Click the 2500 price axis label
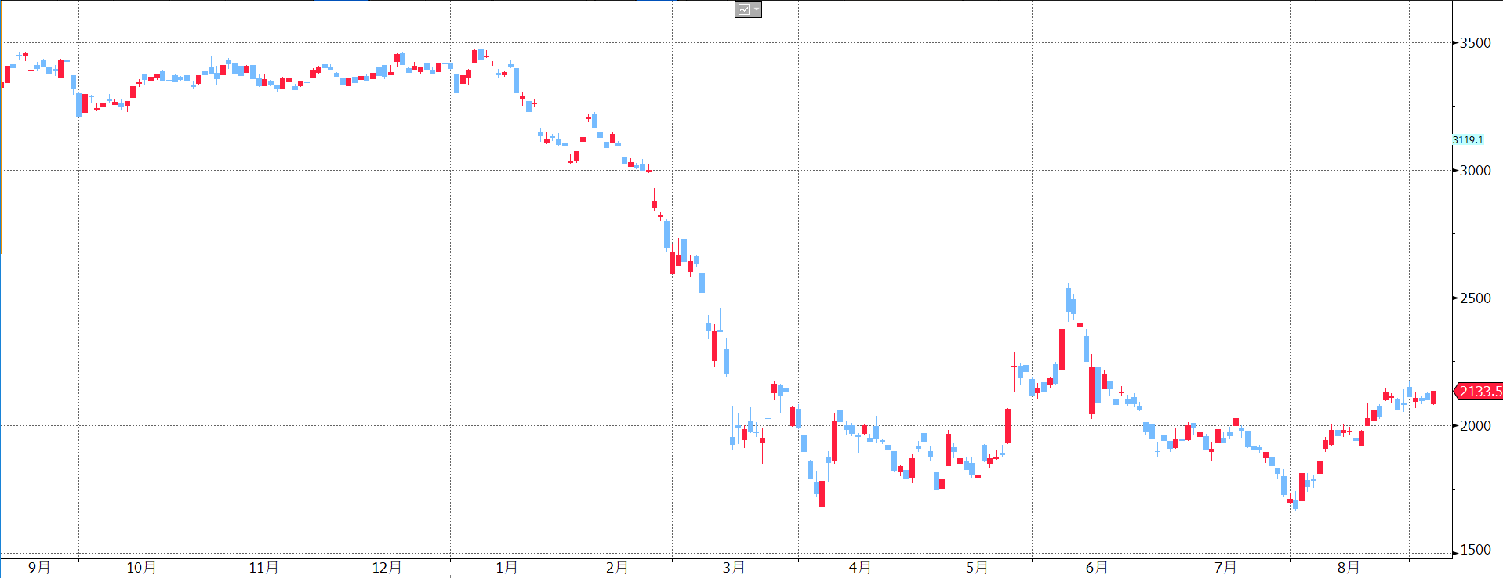The height and width of the screenshot is (578, 1503). (x=1475, y=298)
